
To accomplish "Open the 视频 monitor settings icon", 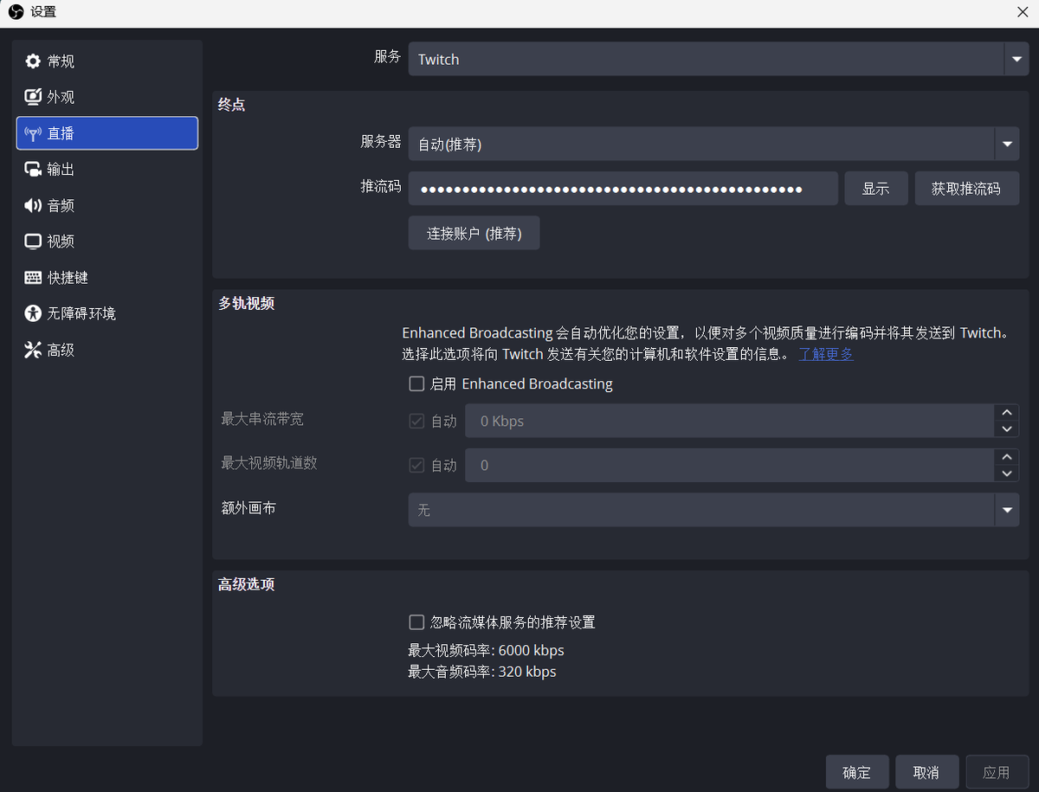I will click(32, 241).
